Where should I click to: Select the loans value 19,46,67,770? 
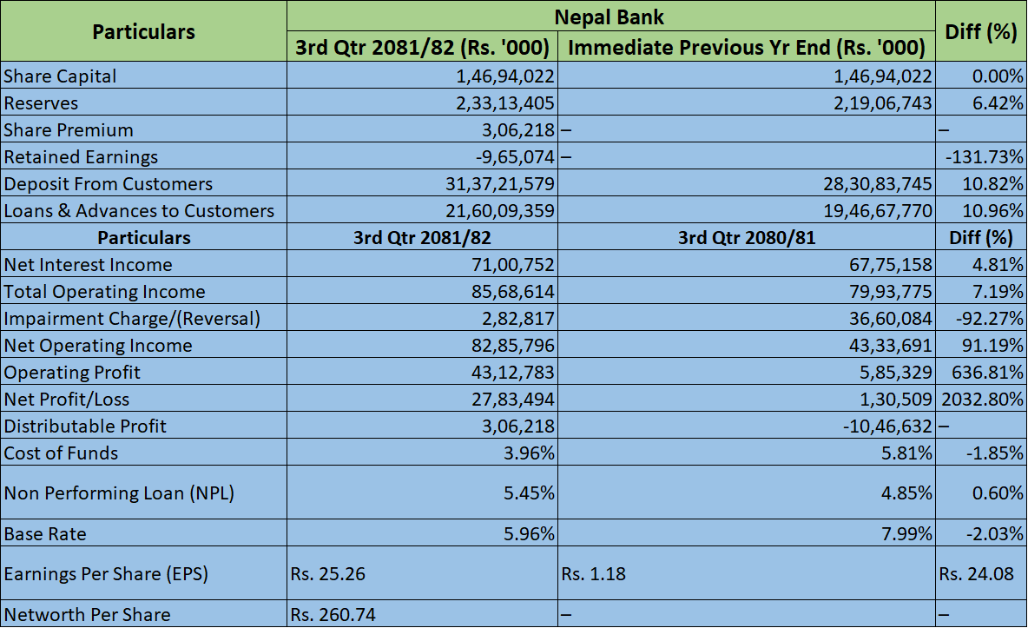877,211
